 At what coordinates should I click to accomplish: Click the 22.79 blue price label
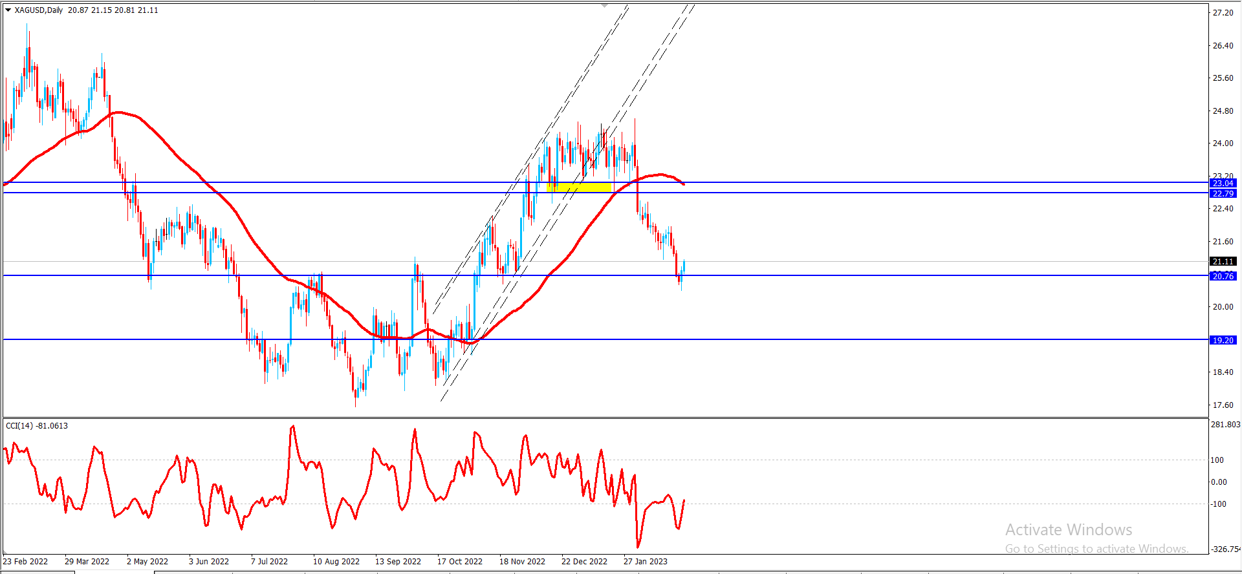coord(1223,194)
